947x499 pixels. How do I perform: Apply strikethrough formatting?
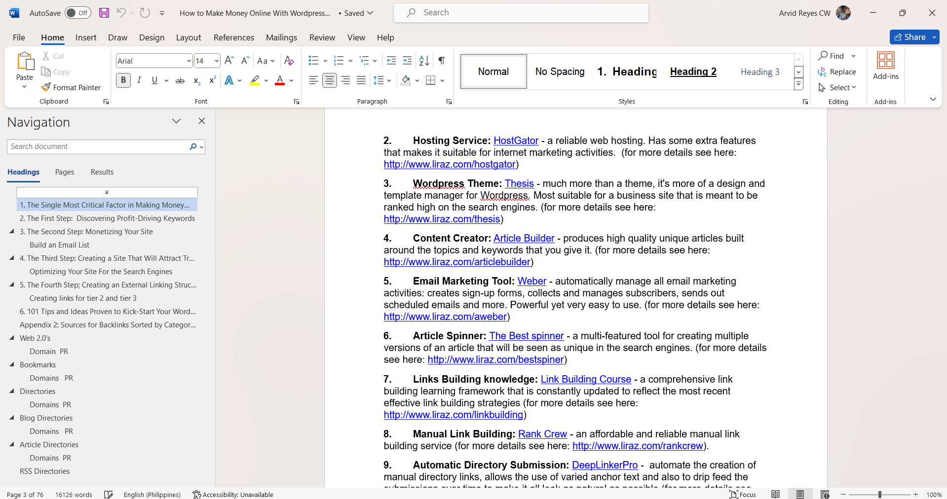tap(180, 80)
